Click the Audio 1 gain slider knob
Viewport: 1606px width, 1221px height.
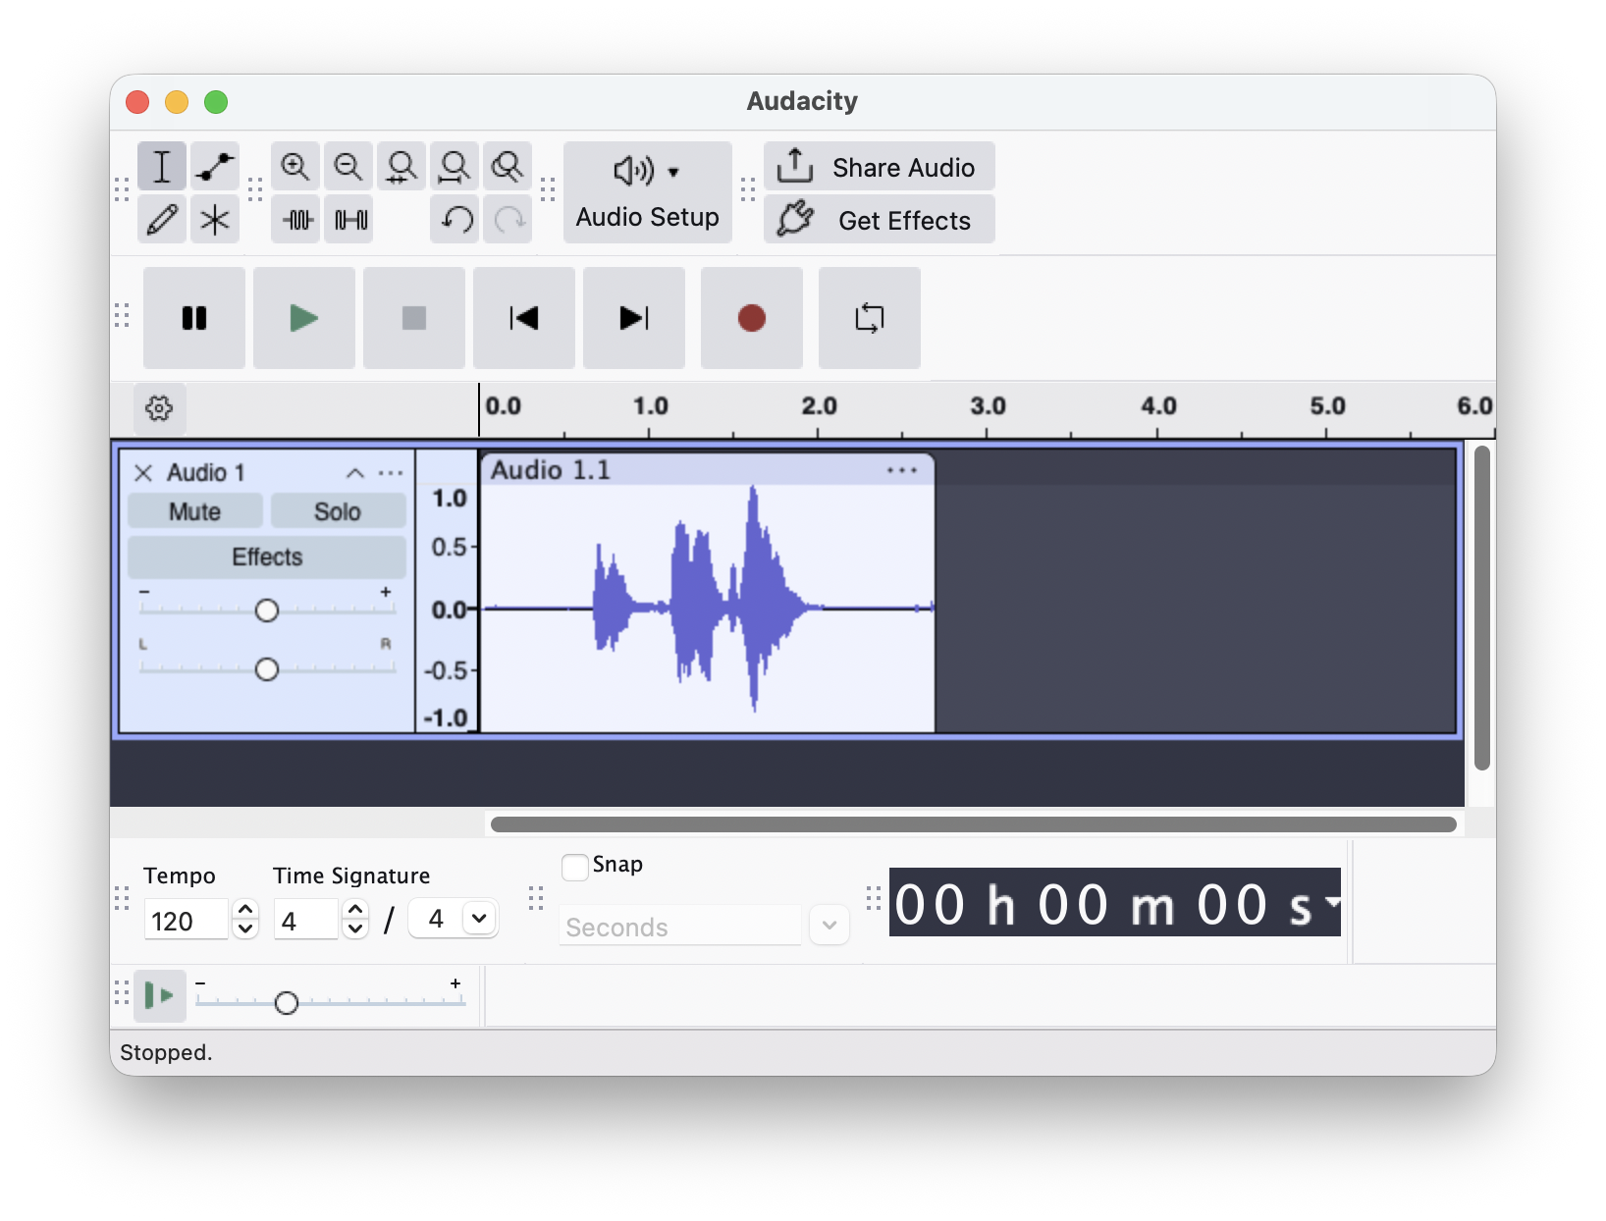tap(267, 610)
